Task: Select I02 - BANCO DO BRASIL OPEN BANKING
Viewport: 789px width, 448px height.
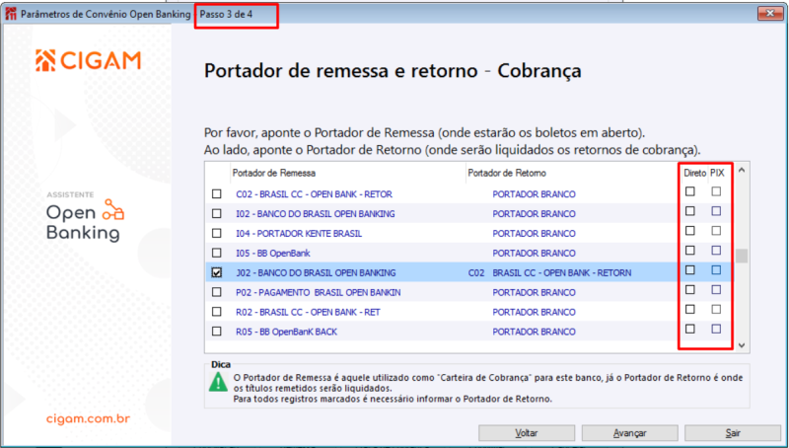Action: click(x=316, y=214)
